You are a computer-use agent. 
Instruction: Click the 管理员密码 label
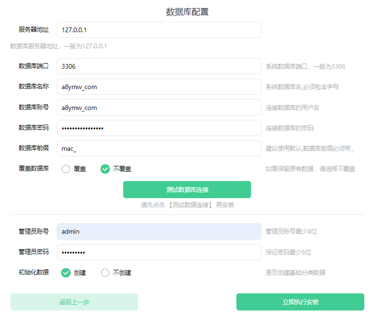[34, 252]
